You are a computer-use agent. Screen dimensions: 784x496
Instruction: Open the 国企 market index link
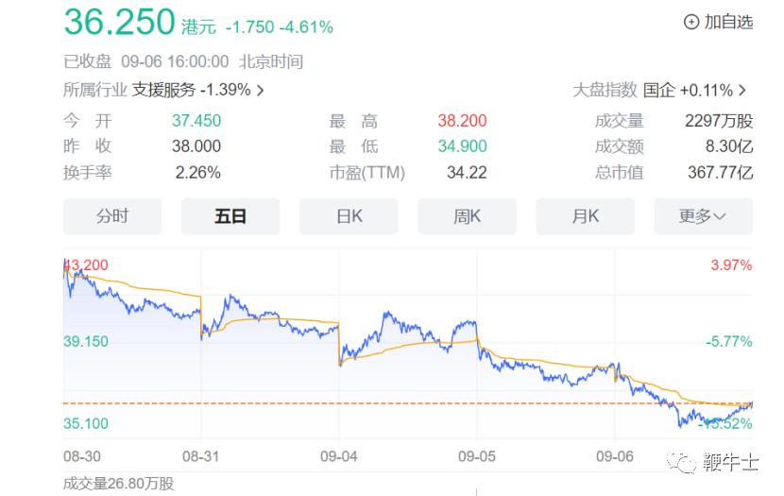(x=659, y=91)
